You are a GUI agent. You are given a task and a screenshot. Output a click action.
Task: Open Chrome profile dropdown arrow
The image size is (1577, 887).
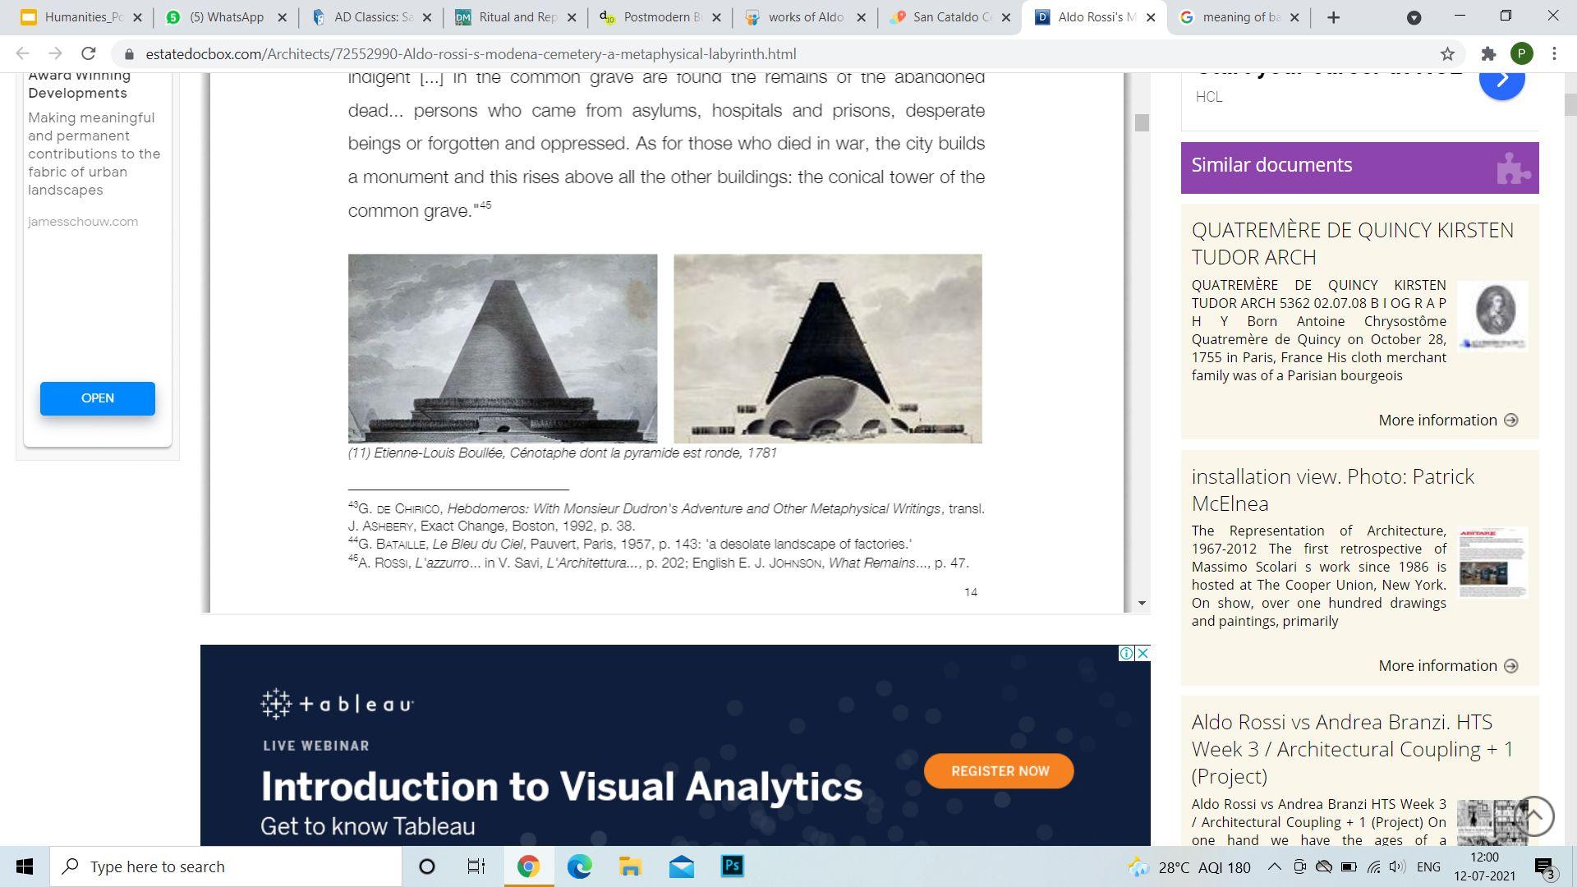coord(1414,17)
